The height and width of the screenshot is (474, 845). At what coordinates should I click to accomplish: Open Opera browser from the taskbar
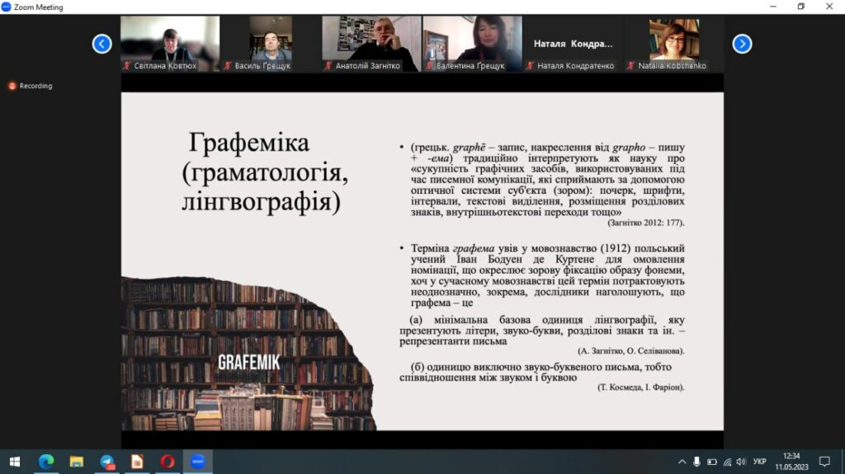pyautogui.click(x=168, y=462)
